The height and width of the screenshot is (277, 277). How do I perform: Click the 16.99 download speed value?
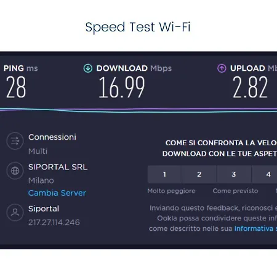click(122, 87)
